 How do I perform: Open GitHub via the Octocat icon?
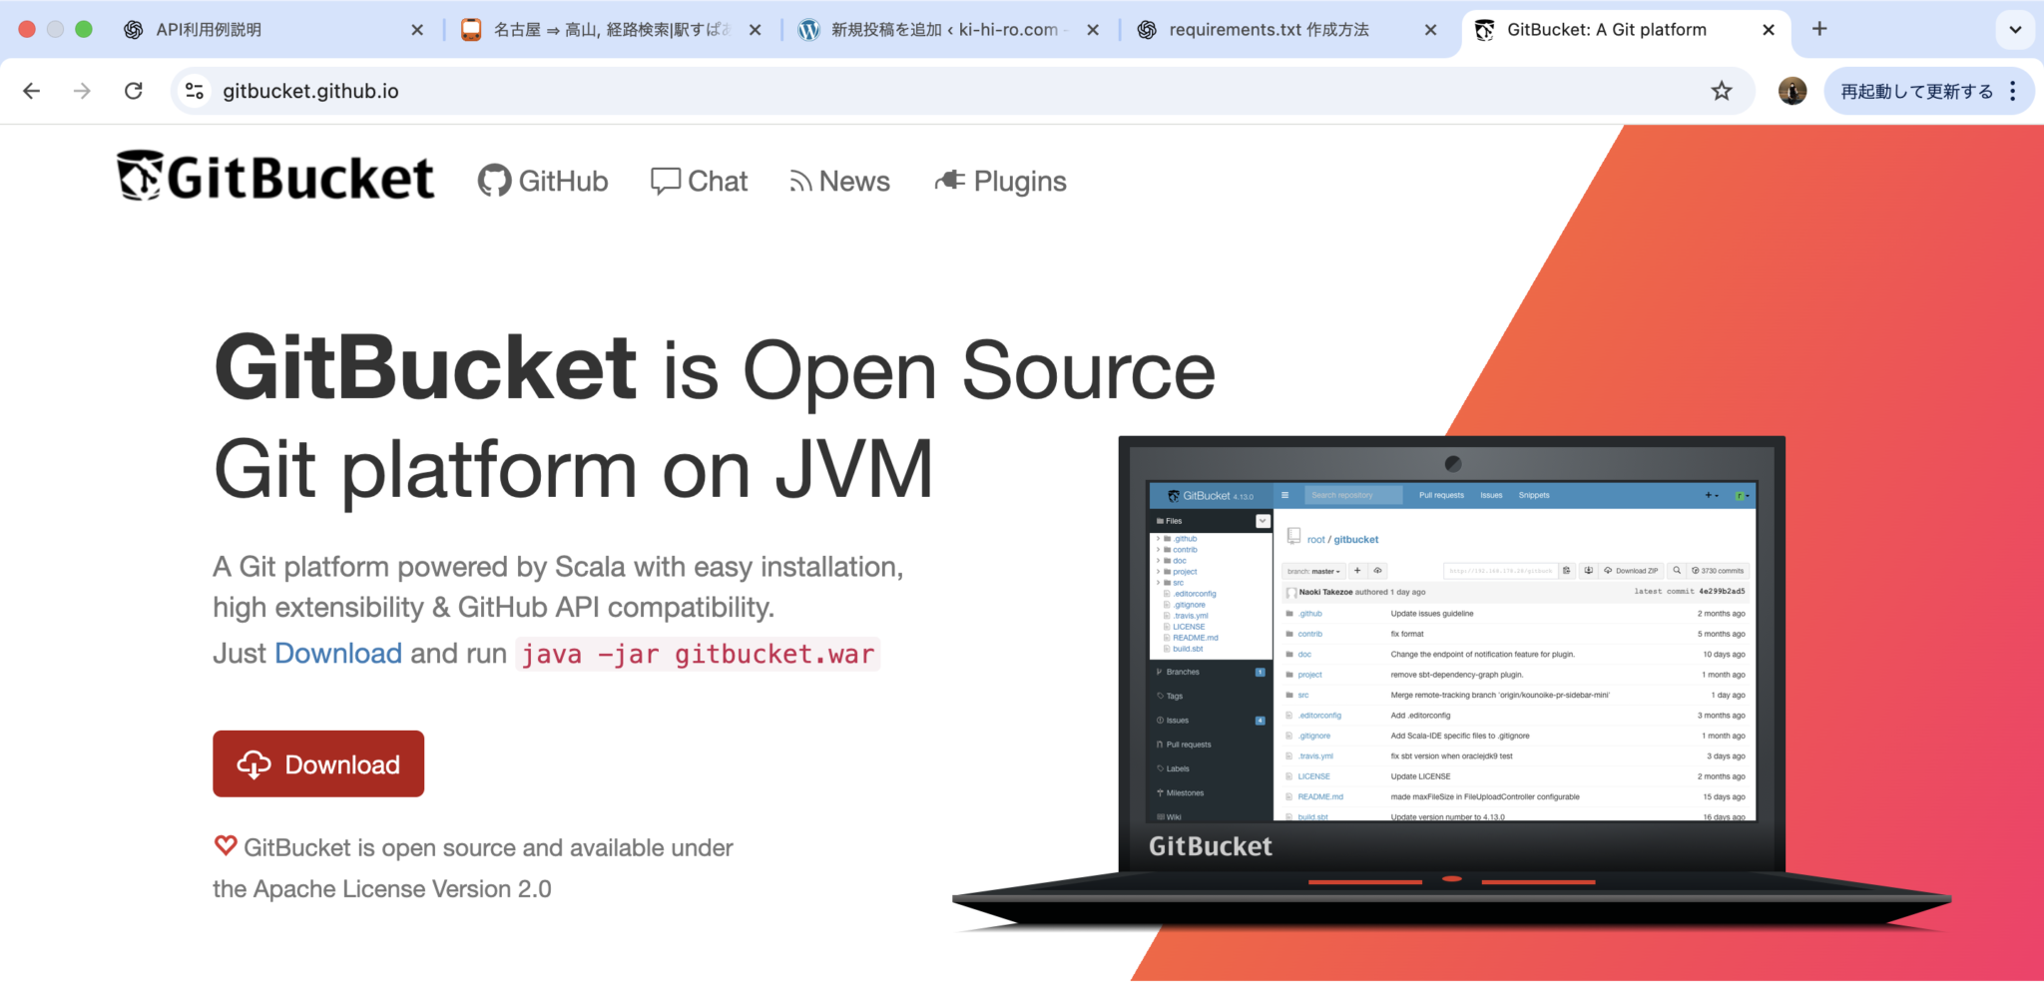tap(494, 181)
